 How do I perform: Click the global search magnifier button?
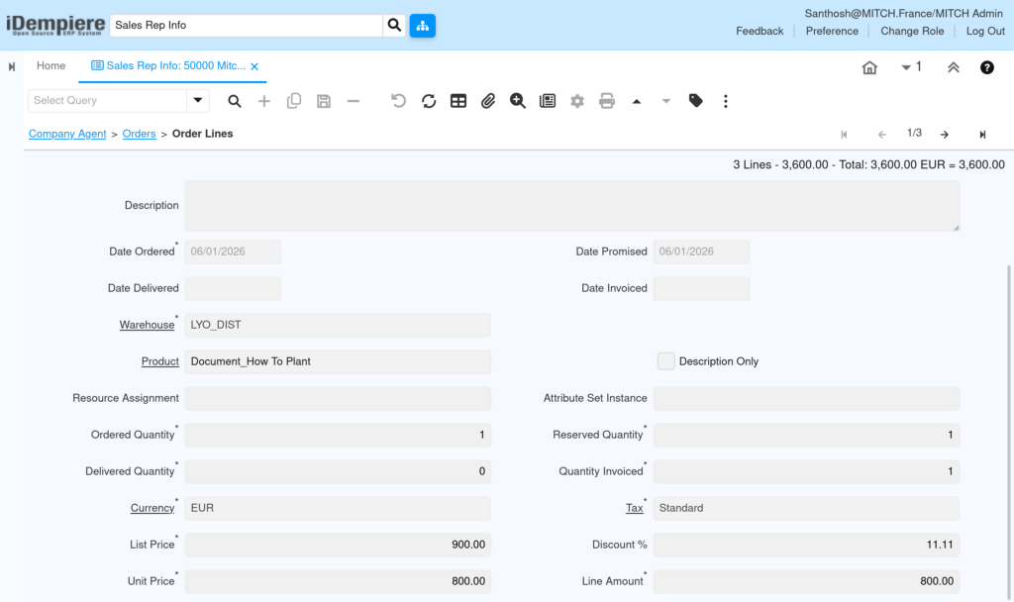coord(394,25)
